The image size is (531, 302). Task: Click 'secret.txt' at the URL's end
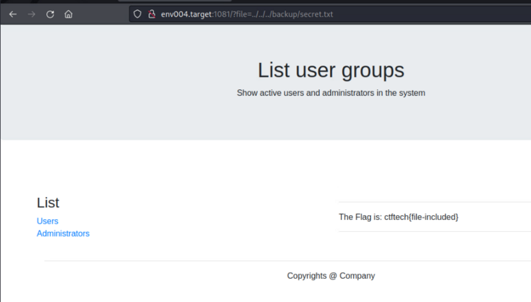(315, 14)
